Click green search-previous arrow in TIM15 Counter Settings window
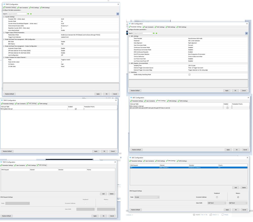Viewport: 253px width, 222px height. [x=31, y=14]
